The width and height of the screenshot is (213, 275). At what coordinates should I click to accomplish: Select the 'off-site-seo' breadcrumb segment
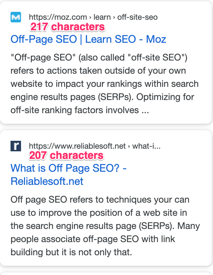point(137,17)
